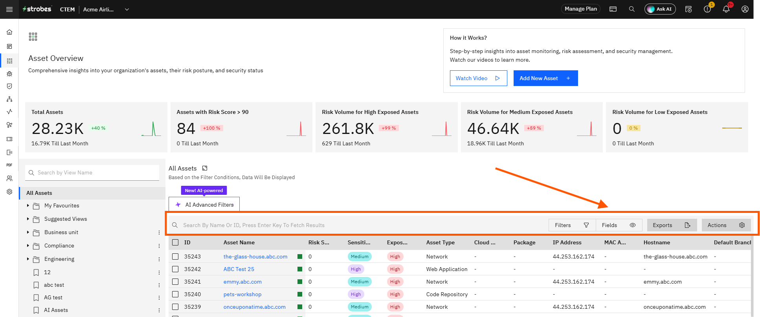
Task: Open the-glass-house.abc.com asset link
Action: pos(255,257)
